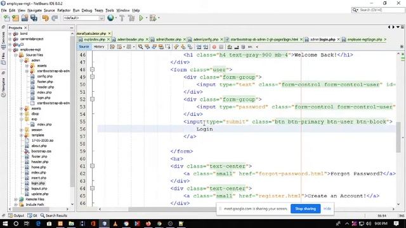Click the Debug Project toolbar icon

153,18
